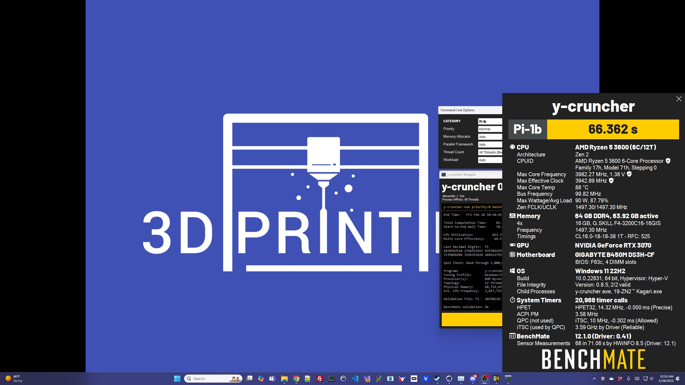Open FileZilla from the taskbar
The image size is (685, 385).
[319, 379]
